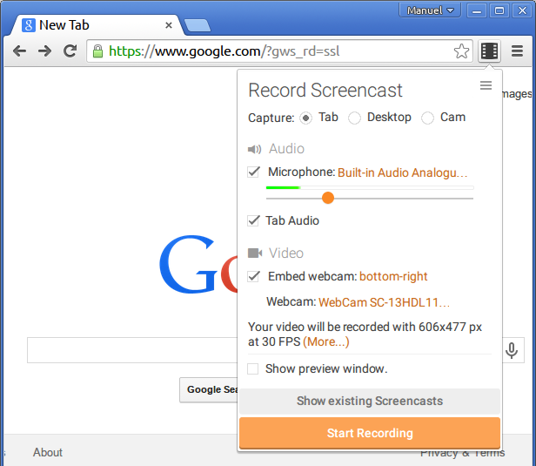The width and height of the screenshot is (536, 466).
Task: Uncheck the Microphone checkbox
Action: pos(254,172)
